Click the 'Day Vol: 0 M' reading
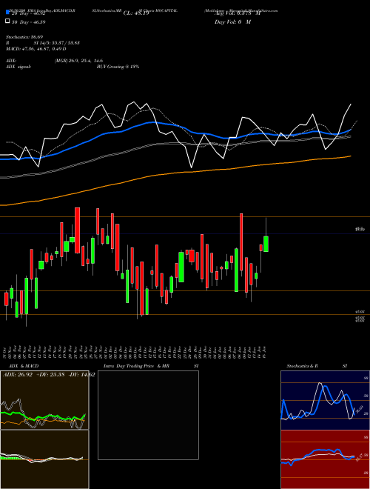This screenshot has height=489, width=370. click(232, 21)
